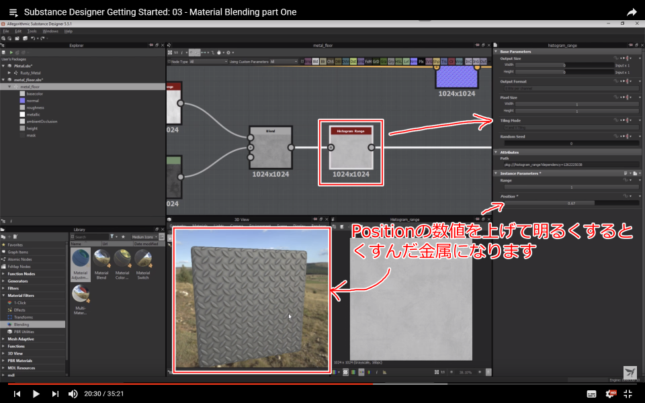Open the Tools menu
This screenshot has height=403, width=645.
[x=32, y=32]
